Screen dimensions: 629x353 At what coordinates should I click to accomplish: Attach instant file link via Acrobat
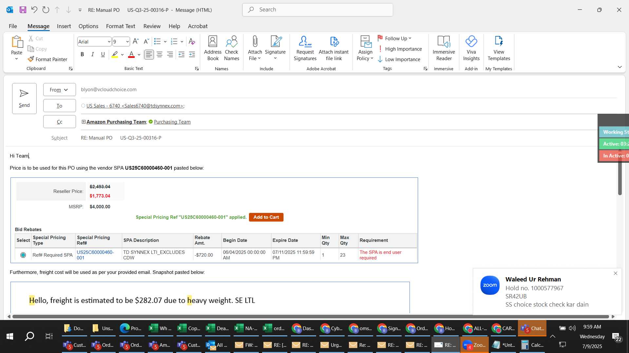[334, 48]
